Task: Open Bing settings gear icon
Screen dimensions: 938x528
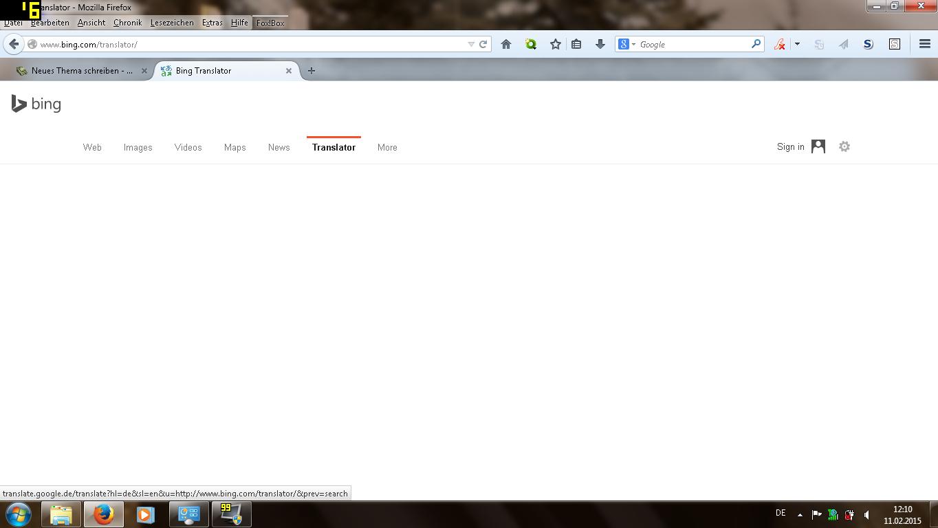Action: tap(844, 146)
